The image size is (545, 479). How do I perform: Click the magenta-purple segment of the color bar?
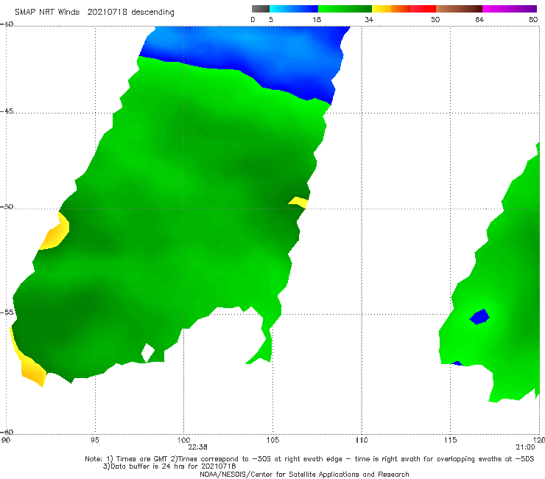point(510,9)
